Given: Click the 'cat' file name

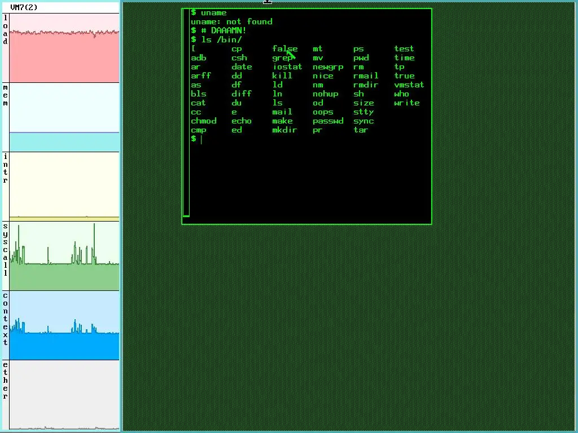Looking at the screenshot, I should coord(198,103).
